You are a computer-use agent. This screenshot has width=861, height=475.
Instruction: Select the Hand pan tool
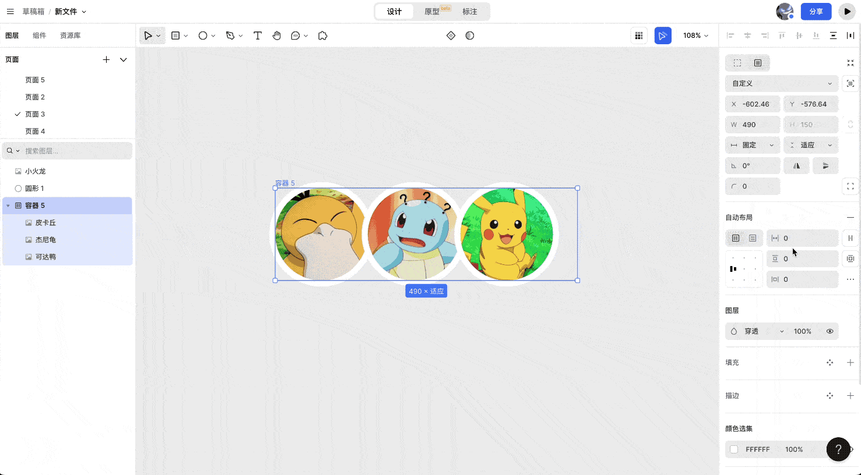pyautogui.click(x=277, y=36)
